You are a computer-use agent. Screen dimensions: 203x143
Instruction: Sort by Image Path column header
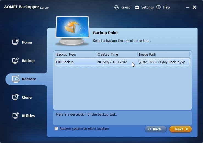click(163, 55)
